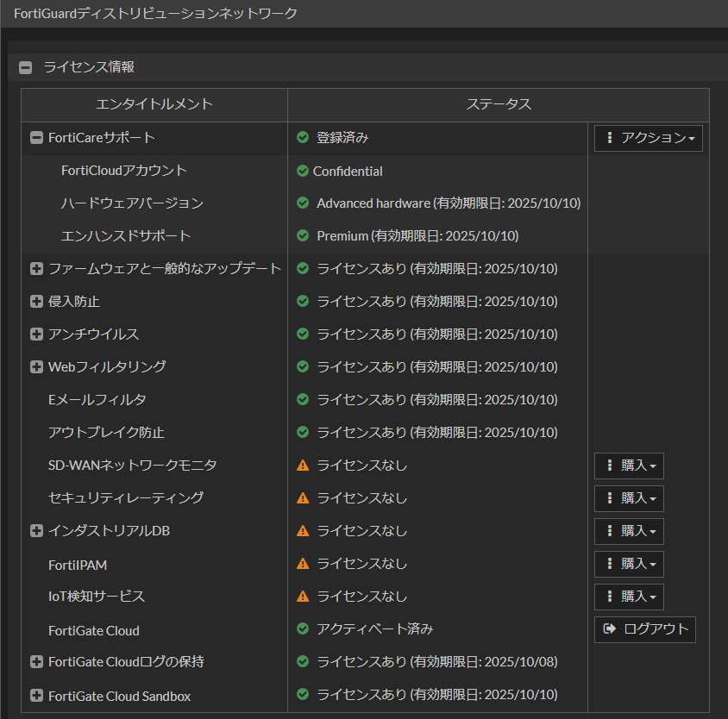
Task: Collapse the FortiCareサポート row
Action: [x=36, y=137]
